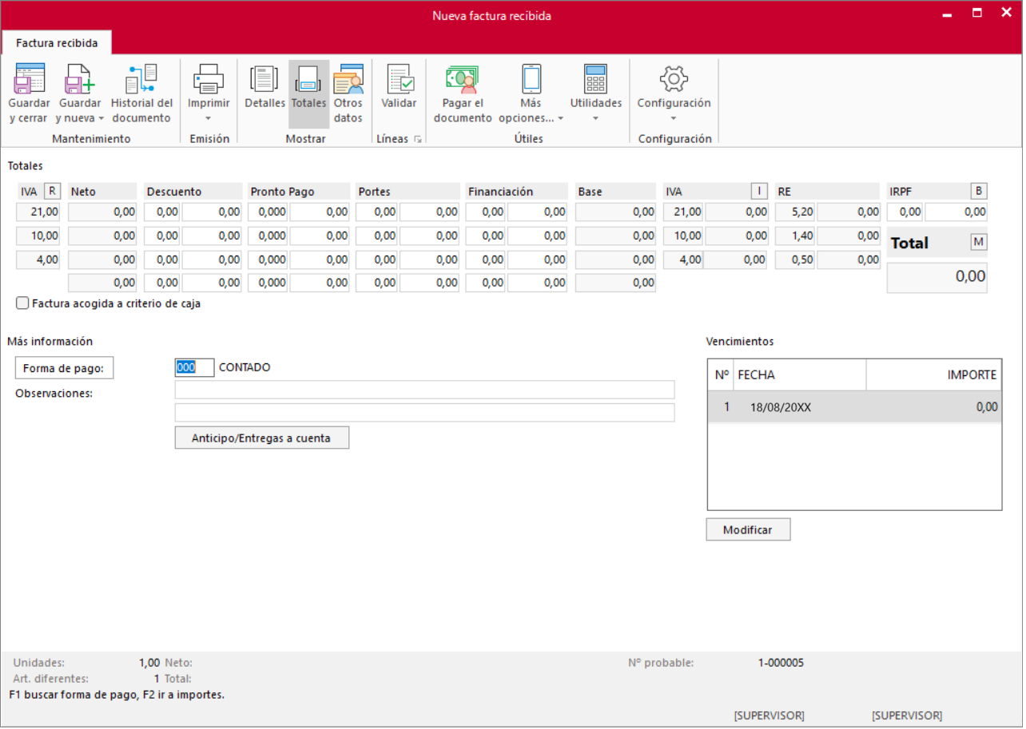Expand the Guardar y nueva dropdown arrow
Screen dimensions: 1026x729
click(x=101, y=119)
